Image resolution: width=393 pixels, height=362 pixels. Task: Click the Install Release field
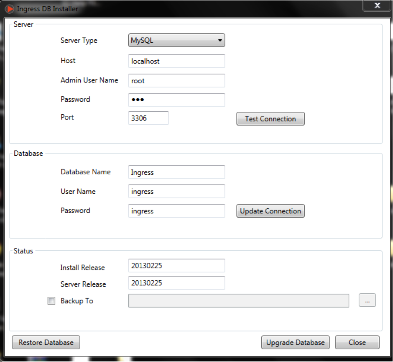176,265
